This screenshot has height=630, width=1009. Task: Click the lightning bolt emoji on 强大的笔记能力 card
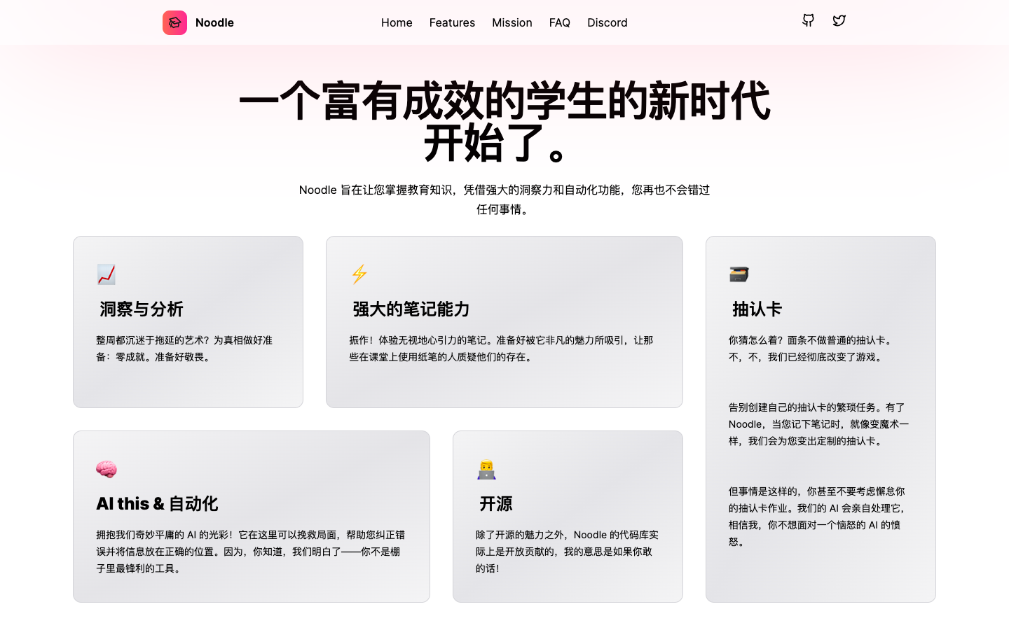pyautogui.click(x=359, y=274)
